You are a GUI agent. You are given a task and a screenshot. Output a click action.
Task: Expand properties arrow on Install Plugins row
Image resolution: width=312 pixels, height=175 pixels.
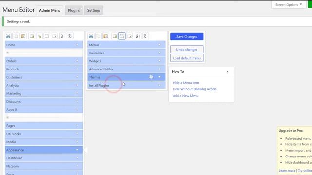(x=159, y=85)
